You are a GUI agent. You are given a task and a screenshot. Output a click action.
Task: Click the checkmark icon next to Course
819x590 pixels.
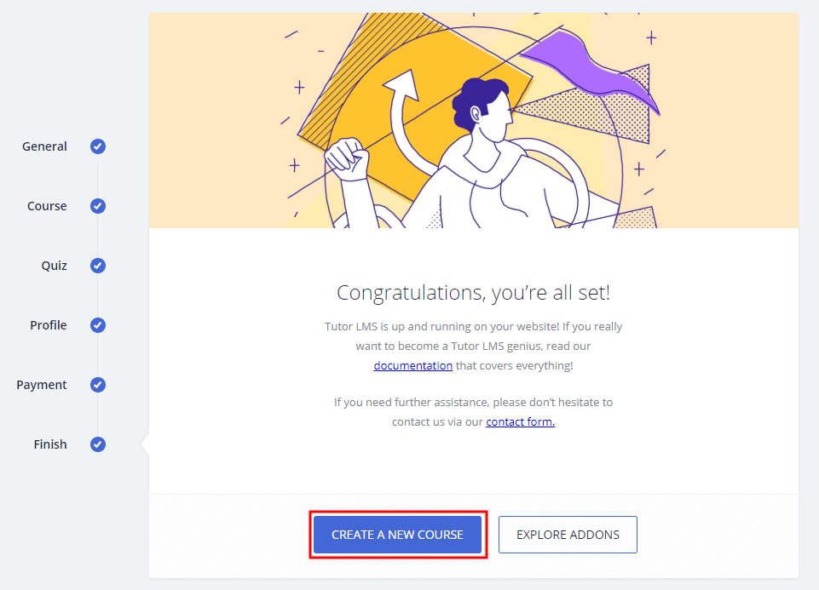tap(98, 206)
